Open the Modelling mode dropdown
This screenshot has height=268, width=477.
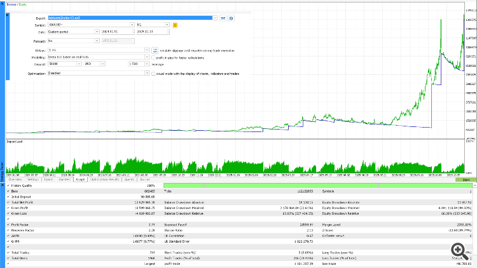click(148, 57)
